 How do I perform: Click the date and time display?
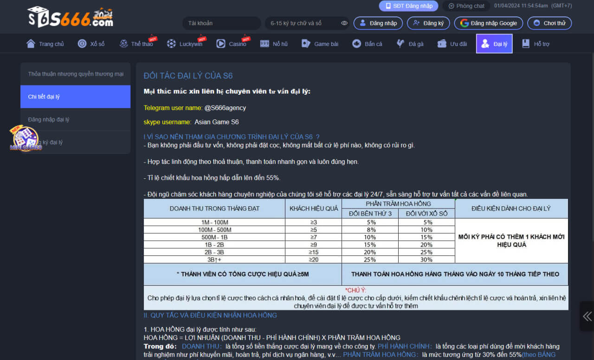pyautogui.click(x=533, y=6)
